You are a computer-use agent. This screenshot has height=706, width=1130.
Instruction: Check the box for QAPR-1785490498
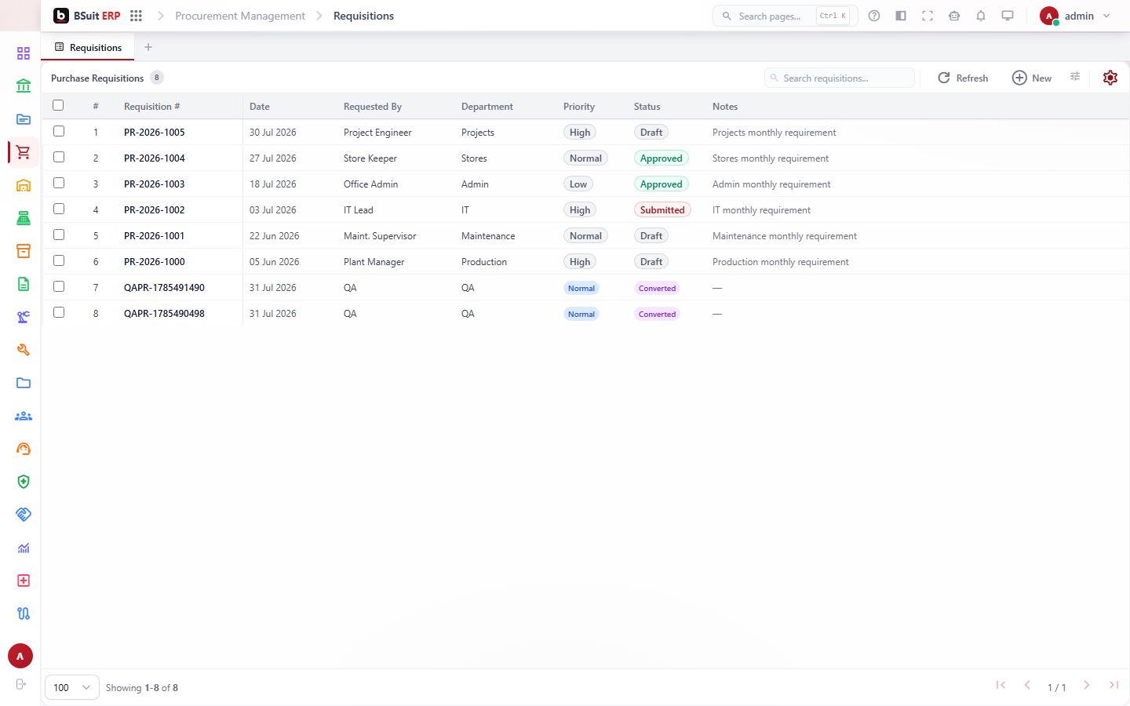coord(59,312)
